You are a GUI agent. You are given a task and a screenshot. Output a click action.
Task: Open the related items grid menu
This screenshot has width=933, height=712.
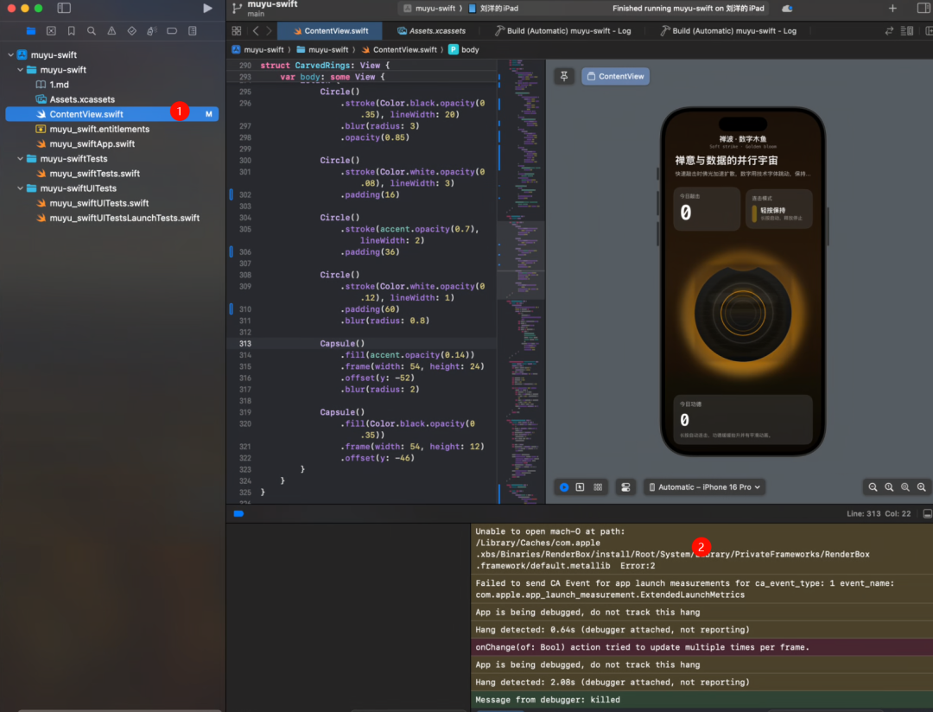pos(236,31)
